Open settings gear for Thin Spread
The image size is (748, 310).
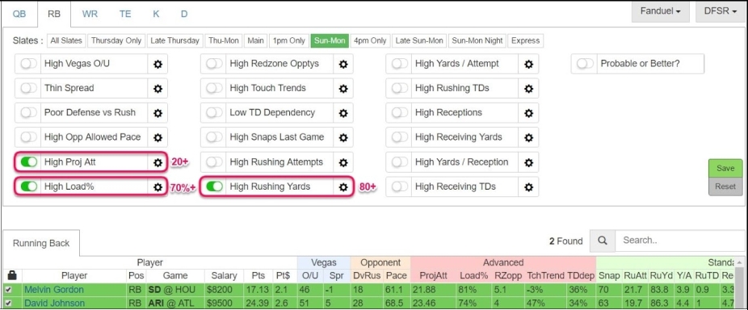[x=158, y=88]
